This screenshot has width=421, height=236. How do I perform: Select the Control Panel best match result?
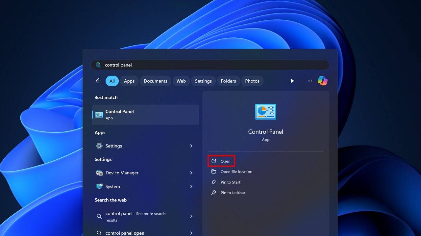pyautogui.click(x=145, y=115)
